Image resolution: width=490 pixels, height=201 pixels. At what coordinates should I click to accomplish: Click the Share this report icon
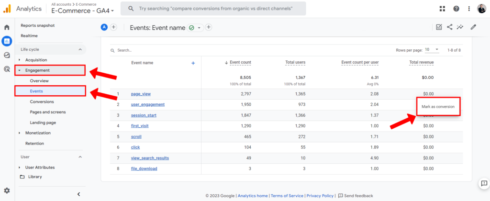coord(450,27)
